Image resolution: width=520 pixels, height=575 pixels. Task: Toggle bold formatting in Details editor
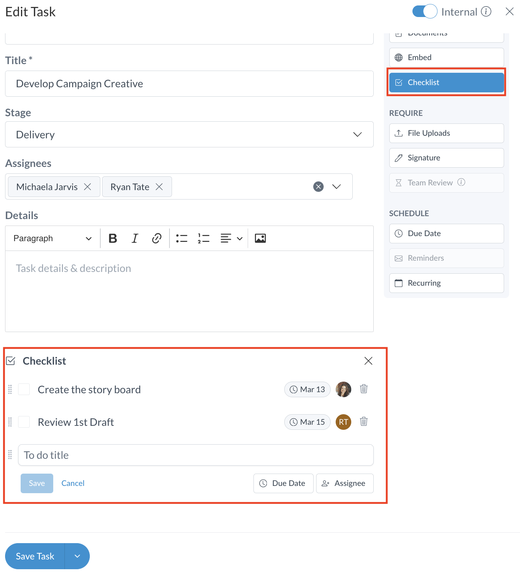(x=113, y=238)
